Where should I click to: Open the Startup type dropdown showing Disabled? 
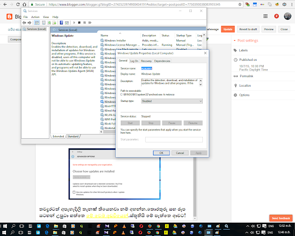point(172,101)
